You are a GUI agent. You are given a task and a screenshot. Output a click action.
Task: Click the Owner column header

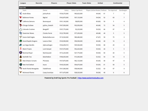coord(45,10)
